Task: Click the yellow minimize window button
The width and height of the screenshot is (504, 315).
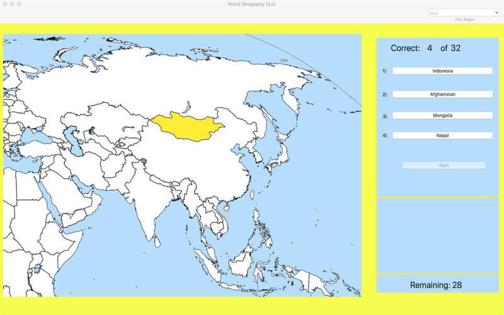Action: (12, 4)
